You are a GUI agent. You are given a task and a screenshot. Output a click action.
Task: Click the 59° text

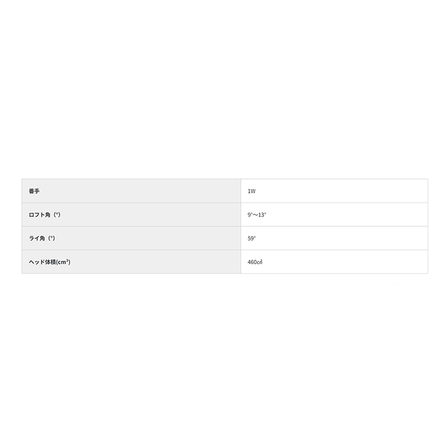point(251,238)
